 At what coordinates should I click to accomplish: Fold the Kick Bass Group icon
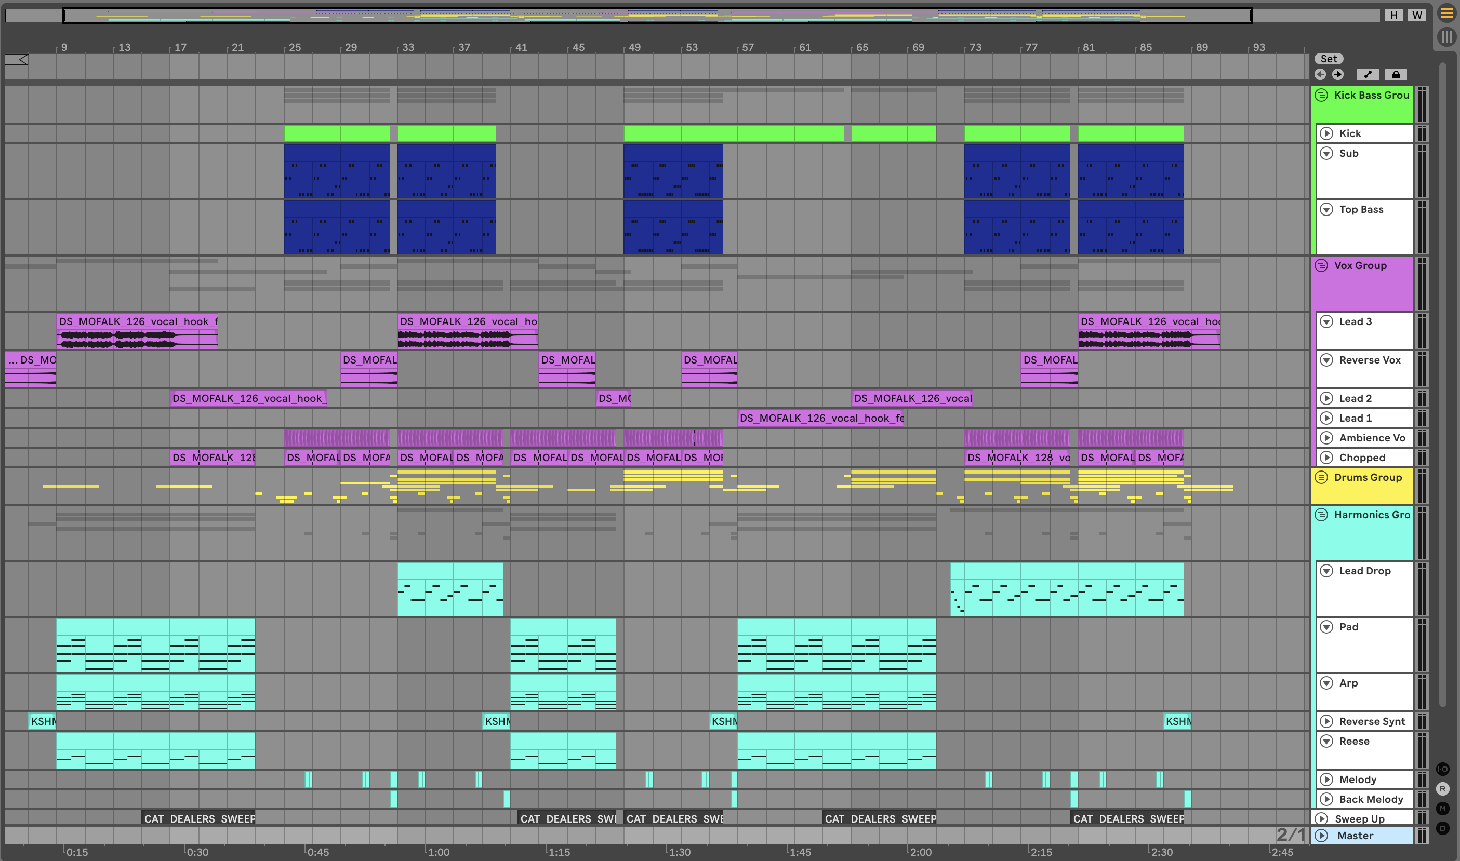pyautogui.click(x=1322, y=95)
